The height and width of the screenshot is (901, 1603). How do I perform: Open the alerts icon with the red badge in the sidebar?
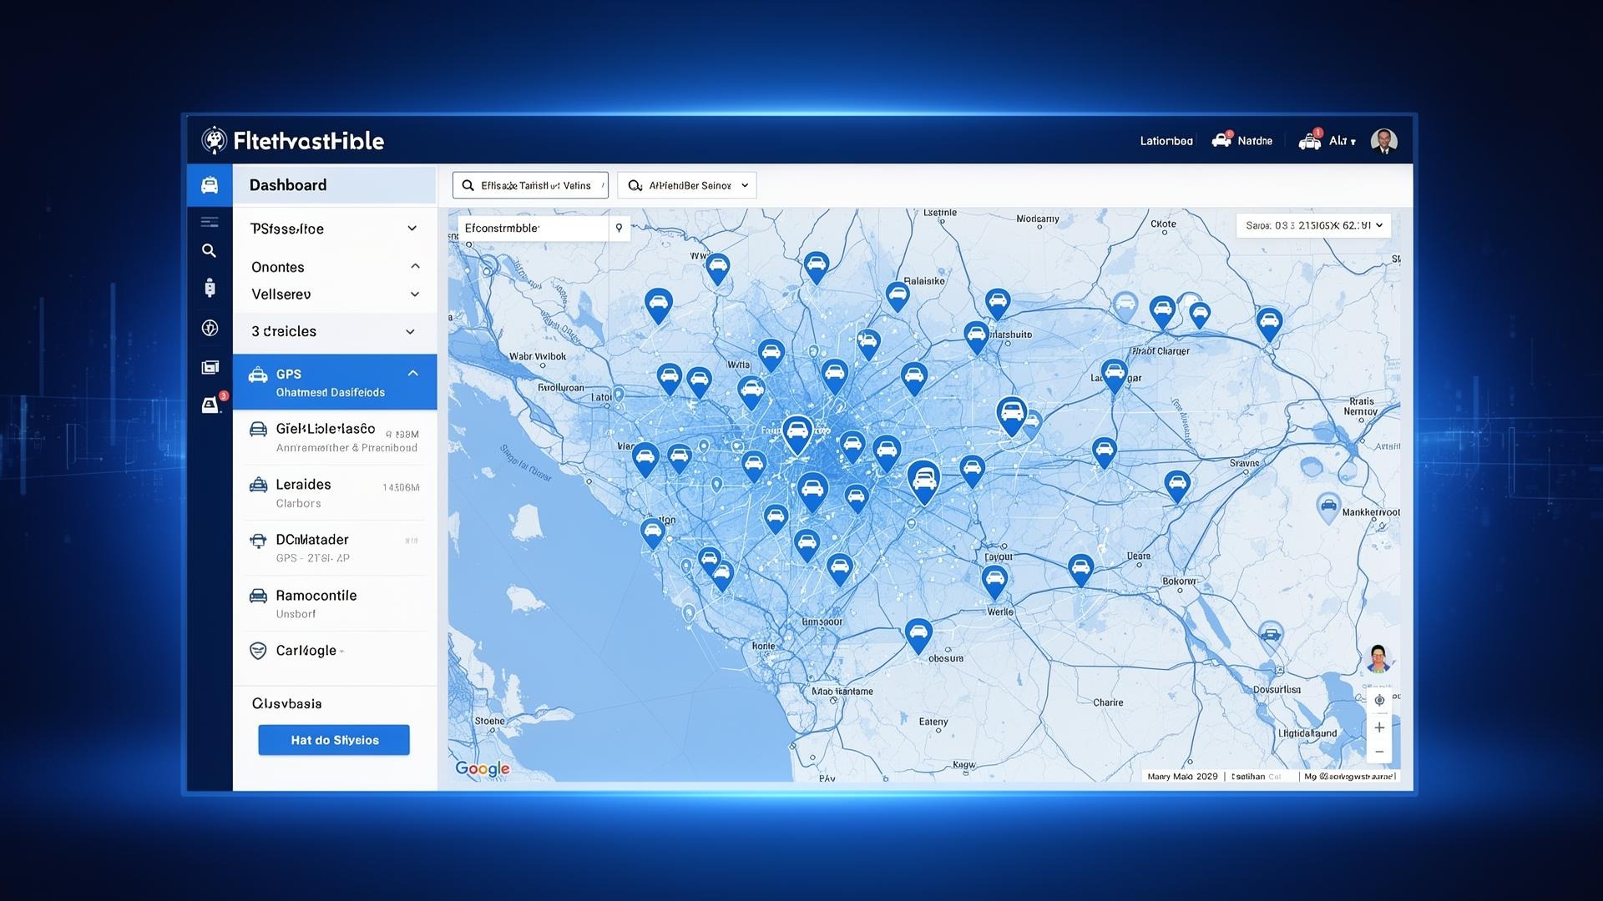tap(210, 405)
